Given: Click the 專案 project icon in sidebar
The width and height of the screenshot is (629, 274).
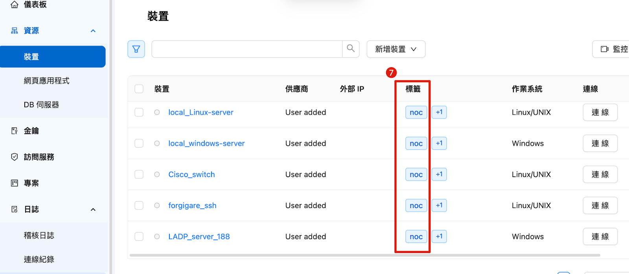Looking at the screenshot, I should pos(15,183).
